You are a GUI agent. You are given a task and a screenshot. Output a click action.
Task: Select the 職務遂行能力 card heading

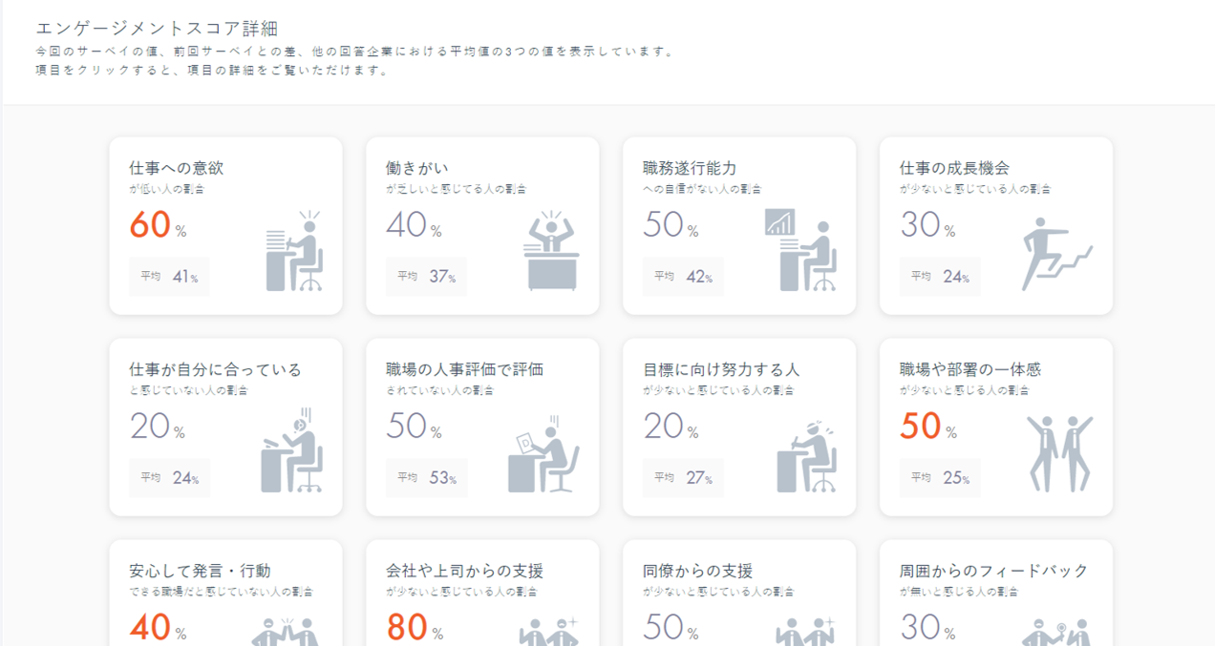[690, 168]
